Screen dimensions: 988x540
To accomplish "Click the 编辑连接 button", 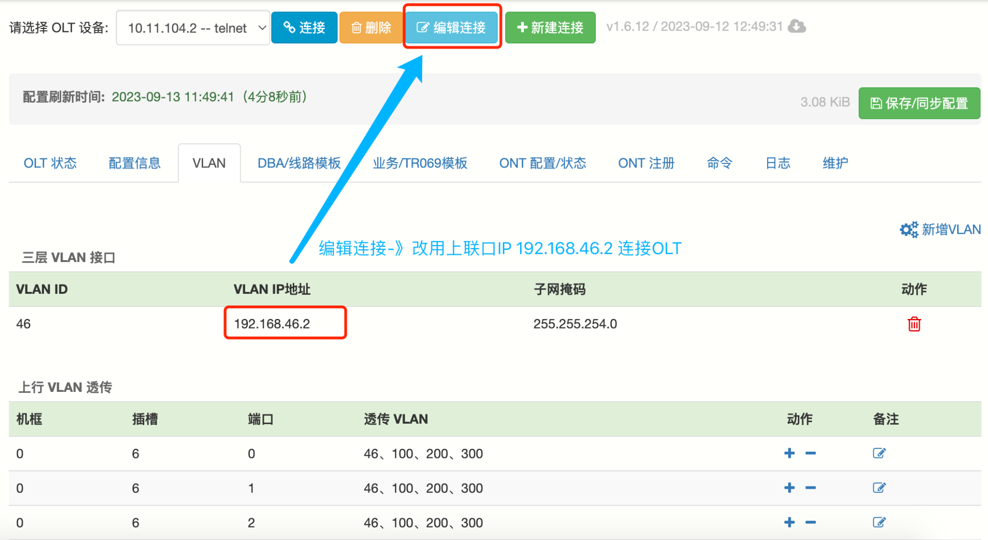I will pyautogui.click(x=452, y=28).
